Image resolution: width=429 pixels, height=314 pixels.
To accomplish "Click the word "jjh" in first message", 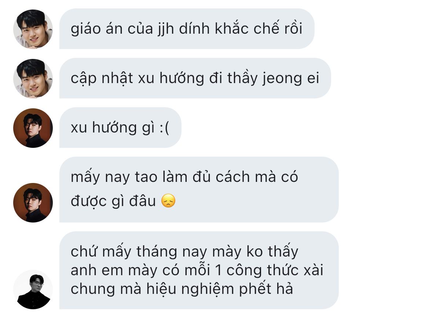I will coord(166,29).
